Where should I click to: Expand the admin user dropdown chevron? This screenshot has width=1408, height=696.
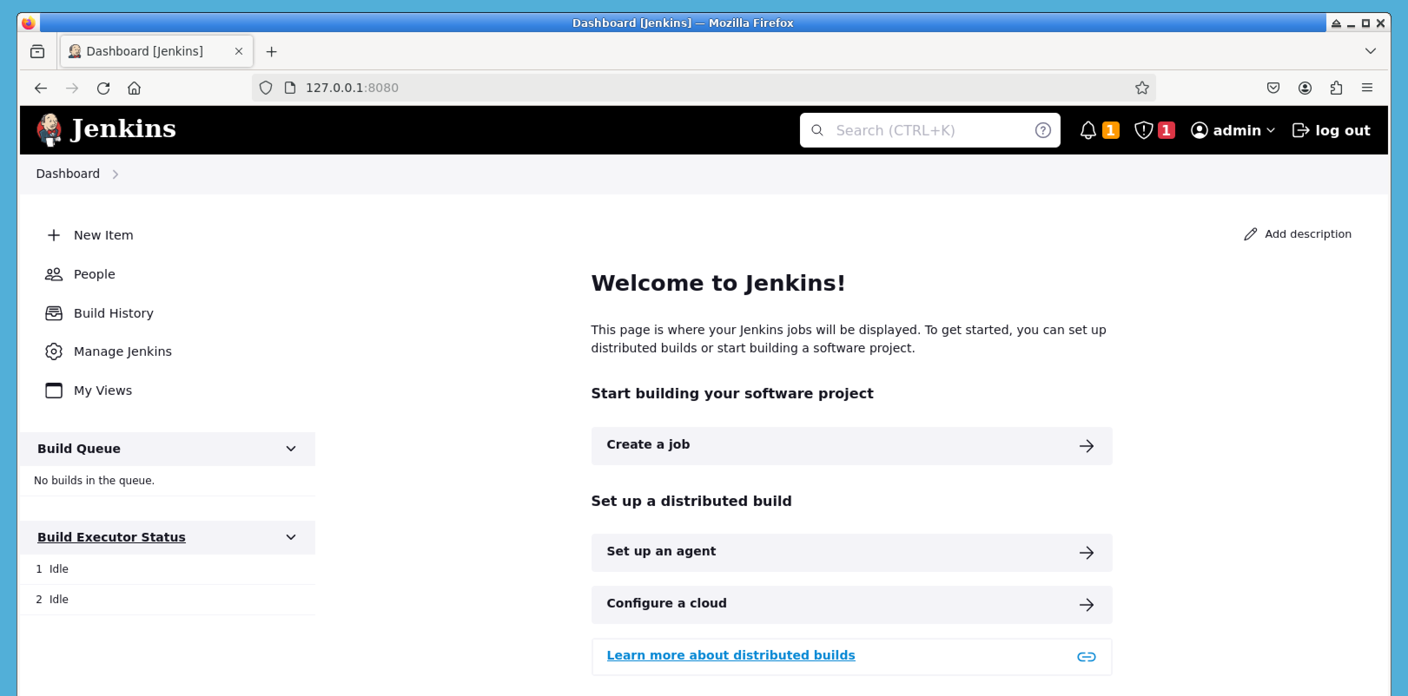pos(1271,131)
